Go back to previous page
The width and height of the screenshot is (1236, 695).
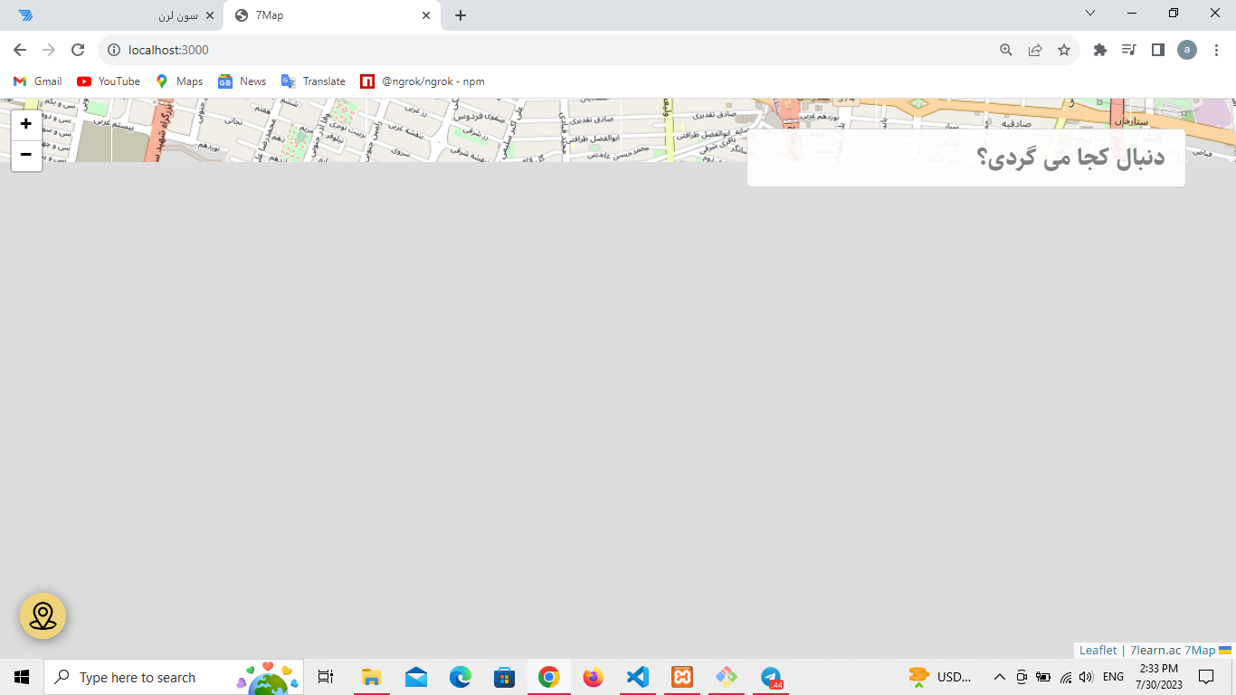tap(20, 50)
